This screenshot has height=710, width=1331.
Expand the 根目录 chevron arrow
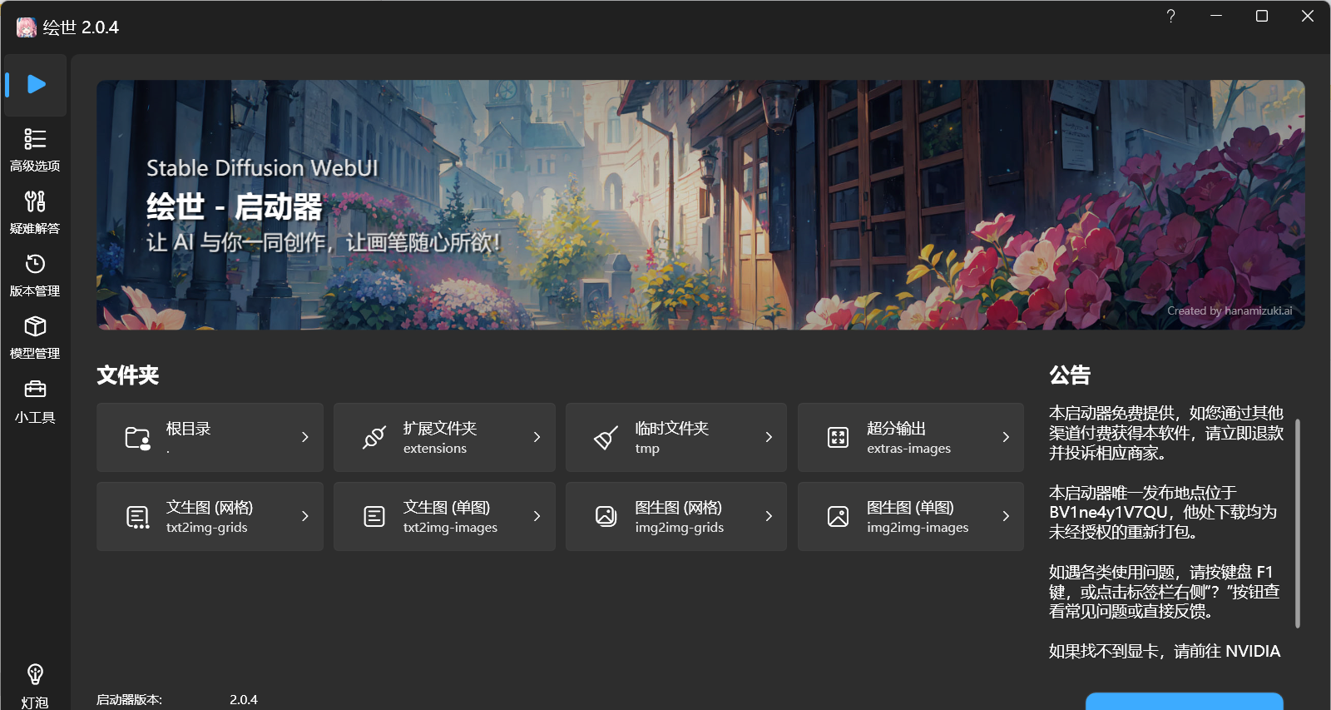click(305, 437)
